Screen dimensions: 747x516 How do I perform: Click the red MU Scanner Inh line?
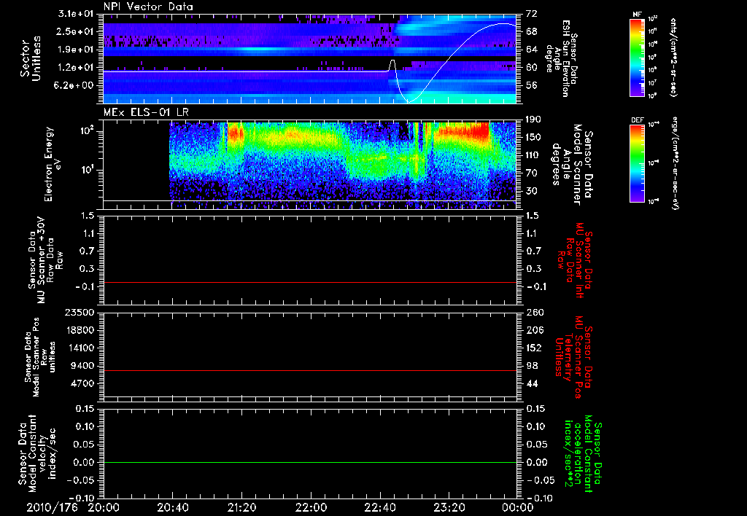point(310,282)
